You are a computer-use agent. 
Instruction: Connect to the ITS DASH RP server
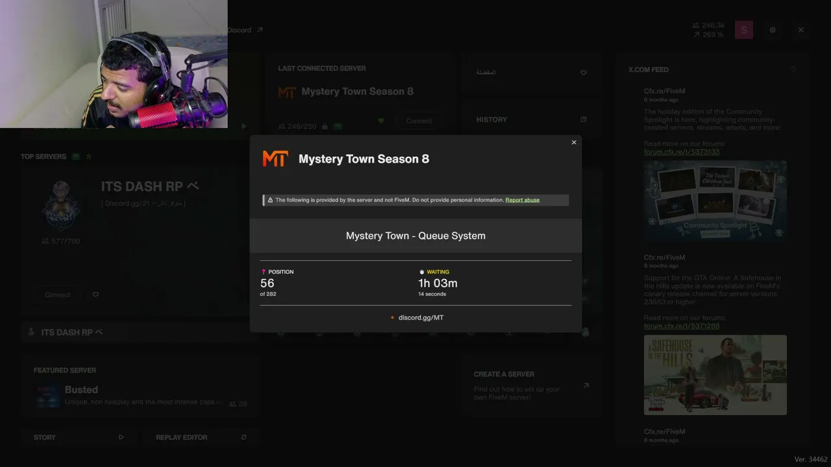point(57,294)
